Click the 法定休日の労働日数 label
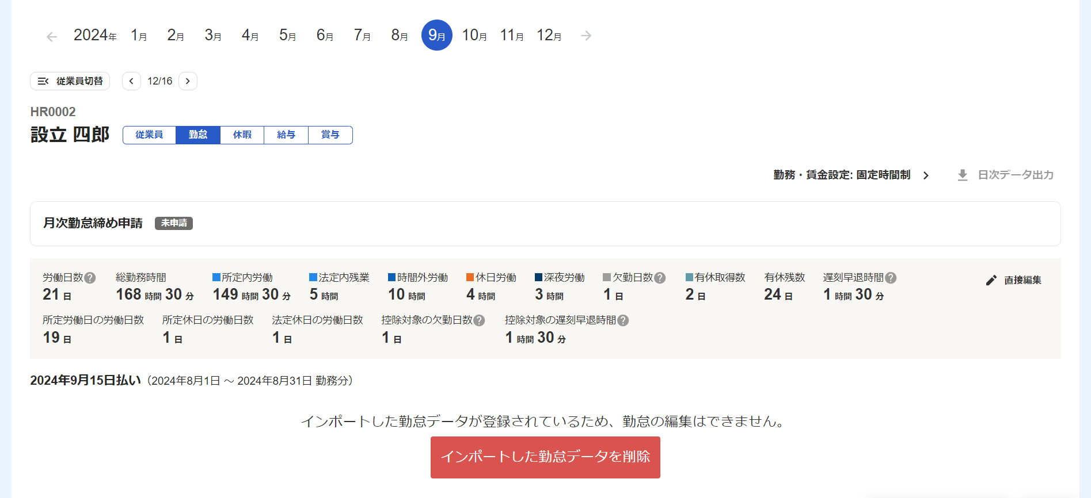The height and width of the screenshot is (498, 1091). click(317, 320)
